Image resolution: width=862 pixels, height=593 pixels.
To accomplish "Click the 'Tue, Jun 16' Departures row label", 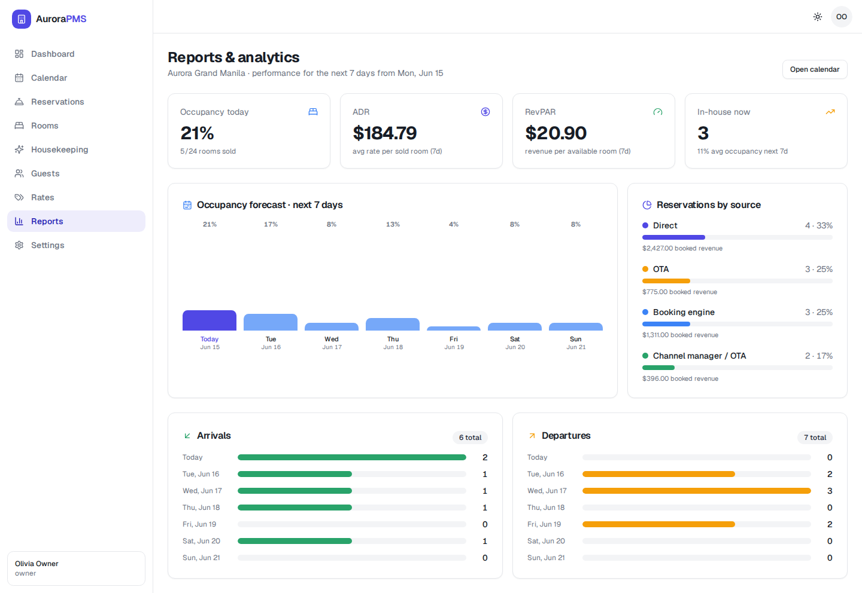I will [545, 474].
